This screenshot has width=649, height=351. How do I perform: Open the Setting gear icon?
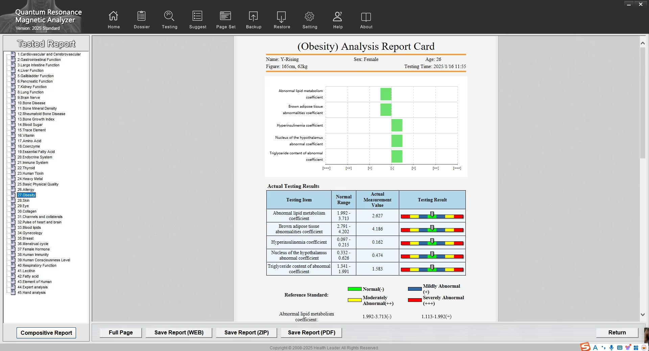[309, 16]
